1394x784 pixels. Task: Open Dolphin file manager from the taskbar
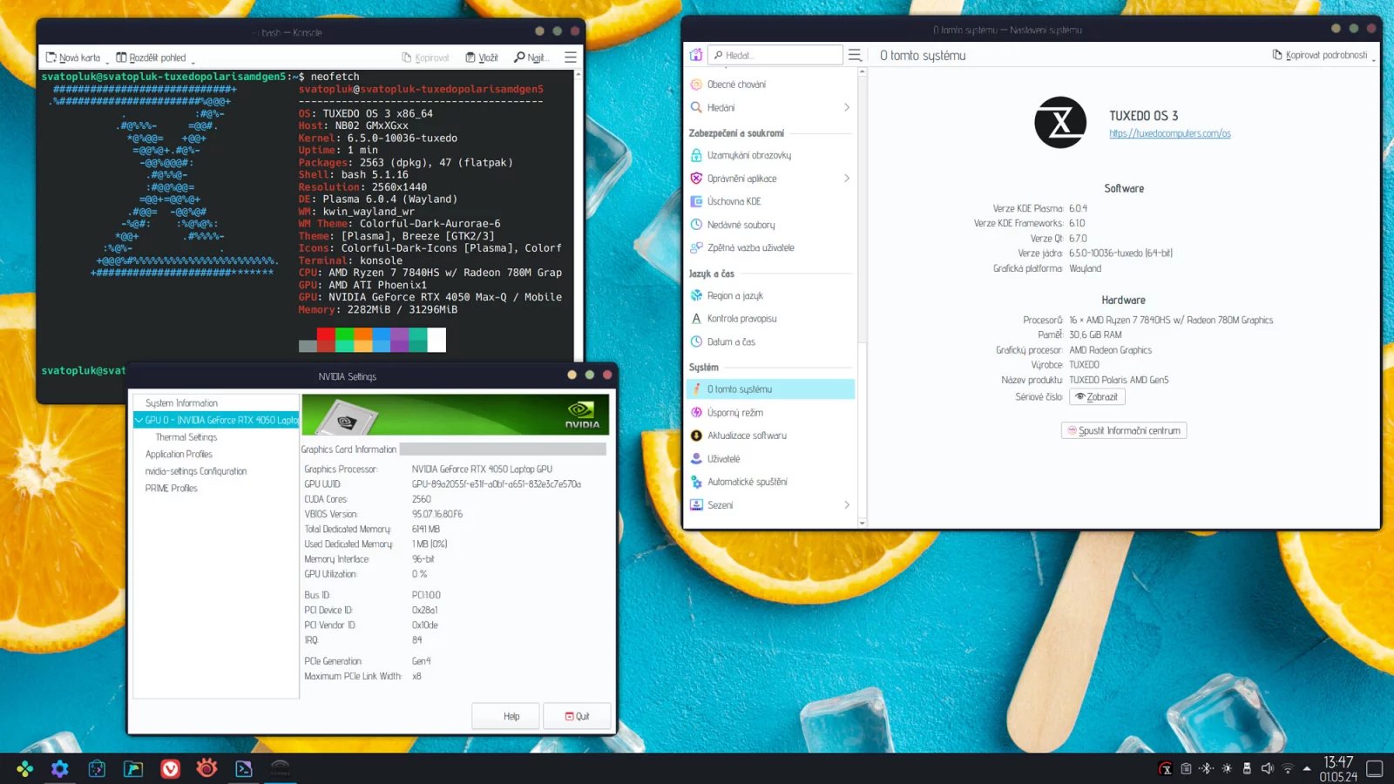coord(133,768)
